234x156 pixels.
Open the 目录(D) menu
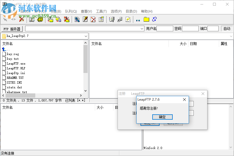(131, 11)
